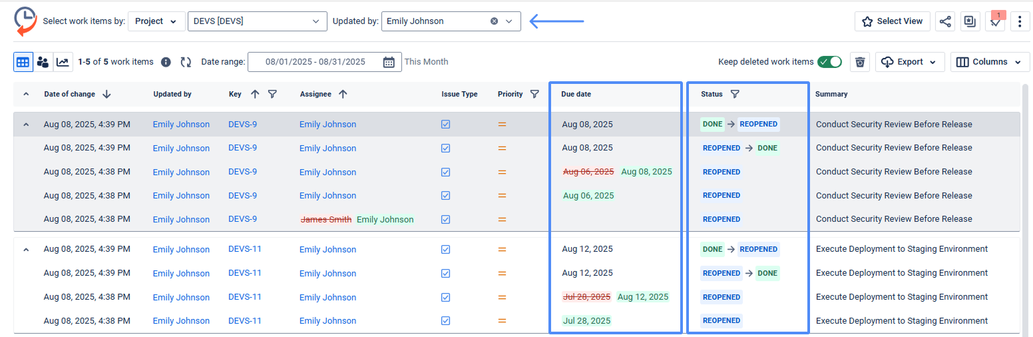The height and width of the screenshot is (337, 1033).
Task: Click the Summary column header
Action: pyautogui.click(x=831, y=94)
